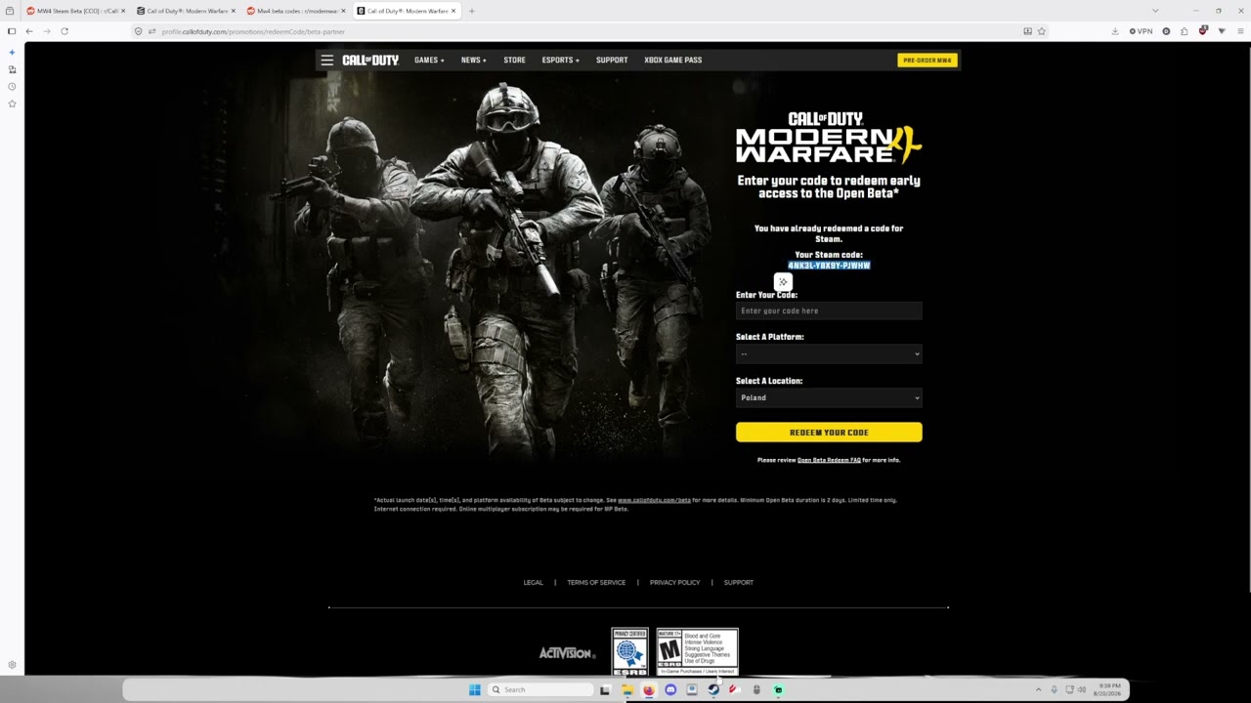Expand the Select A Location dropdown showing Poland
The width and height of the screenshot is (1251, 703).
tap(829, 397)
